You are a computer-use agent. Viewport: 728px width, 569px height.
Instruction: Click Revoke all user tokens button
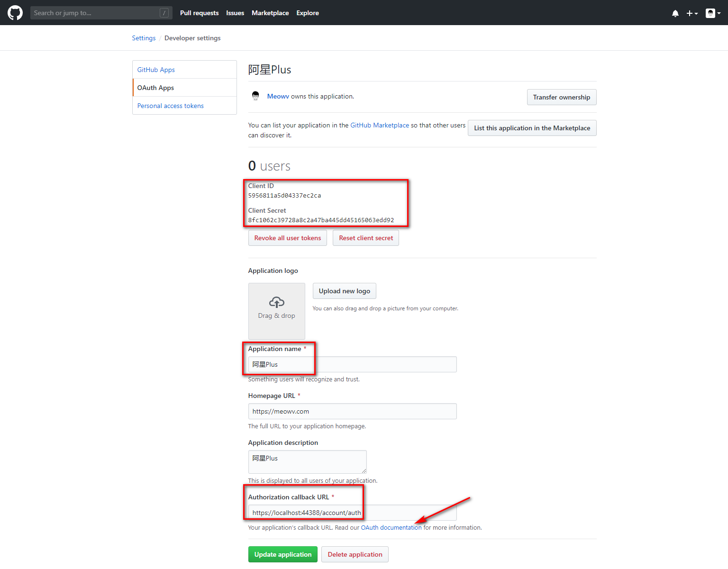[288, 238]
